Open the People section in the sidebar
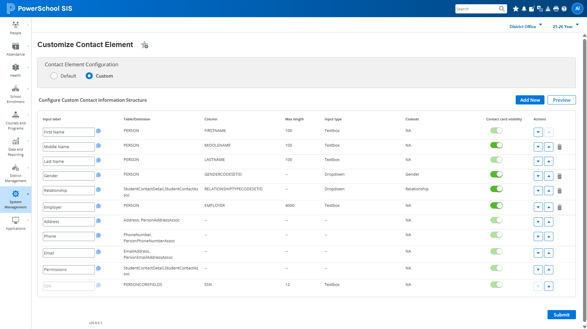Image resolution: width=587 pixels, height=329 pixels. (x=16, y=28)
